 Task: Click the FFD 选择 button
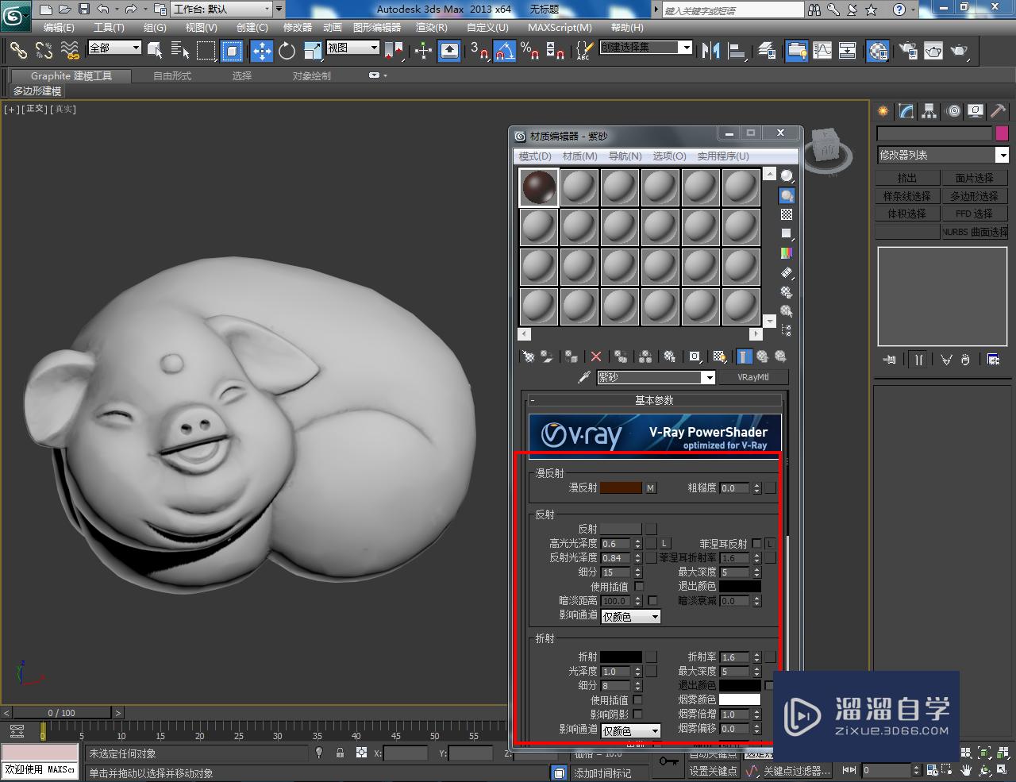(x=975, y=214)
